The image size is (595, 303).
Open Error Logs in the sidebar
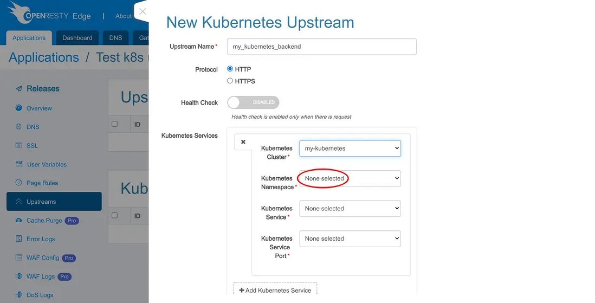pyautogui.click(x=41, y=239)
